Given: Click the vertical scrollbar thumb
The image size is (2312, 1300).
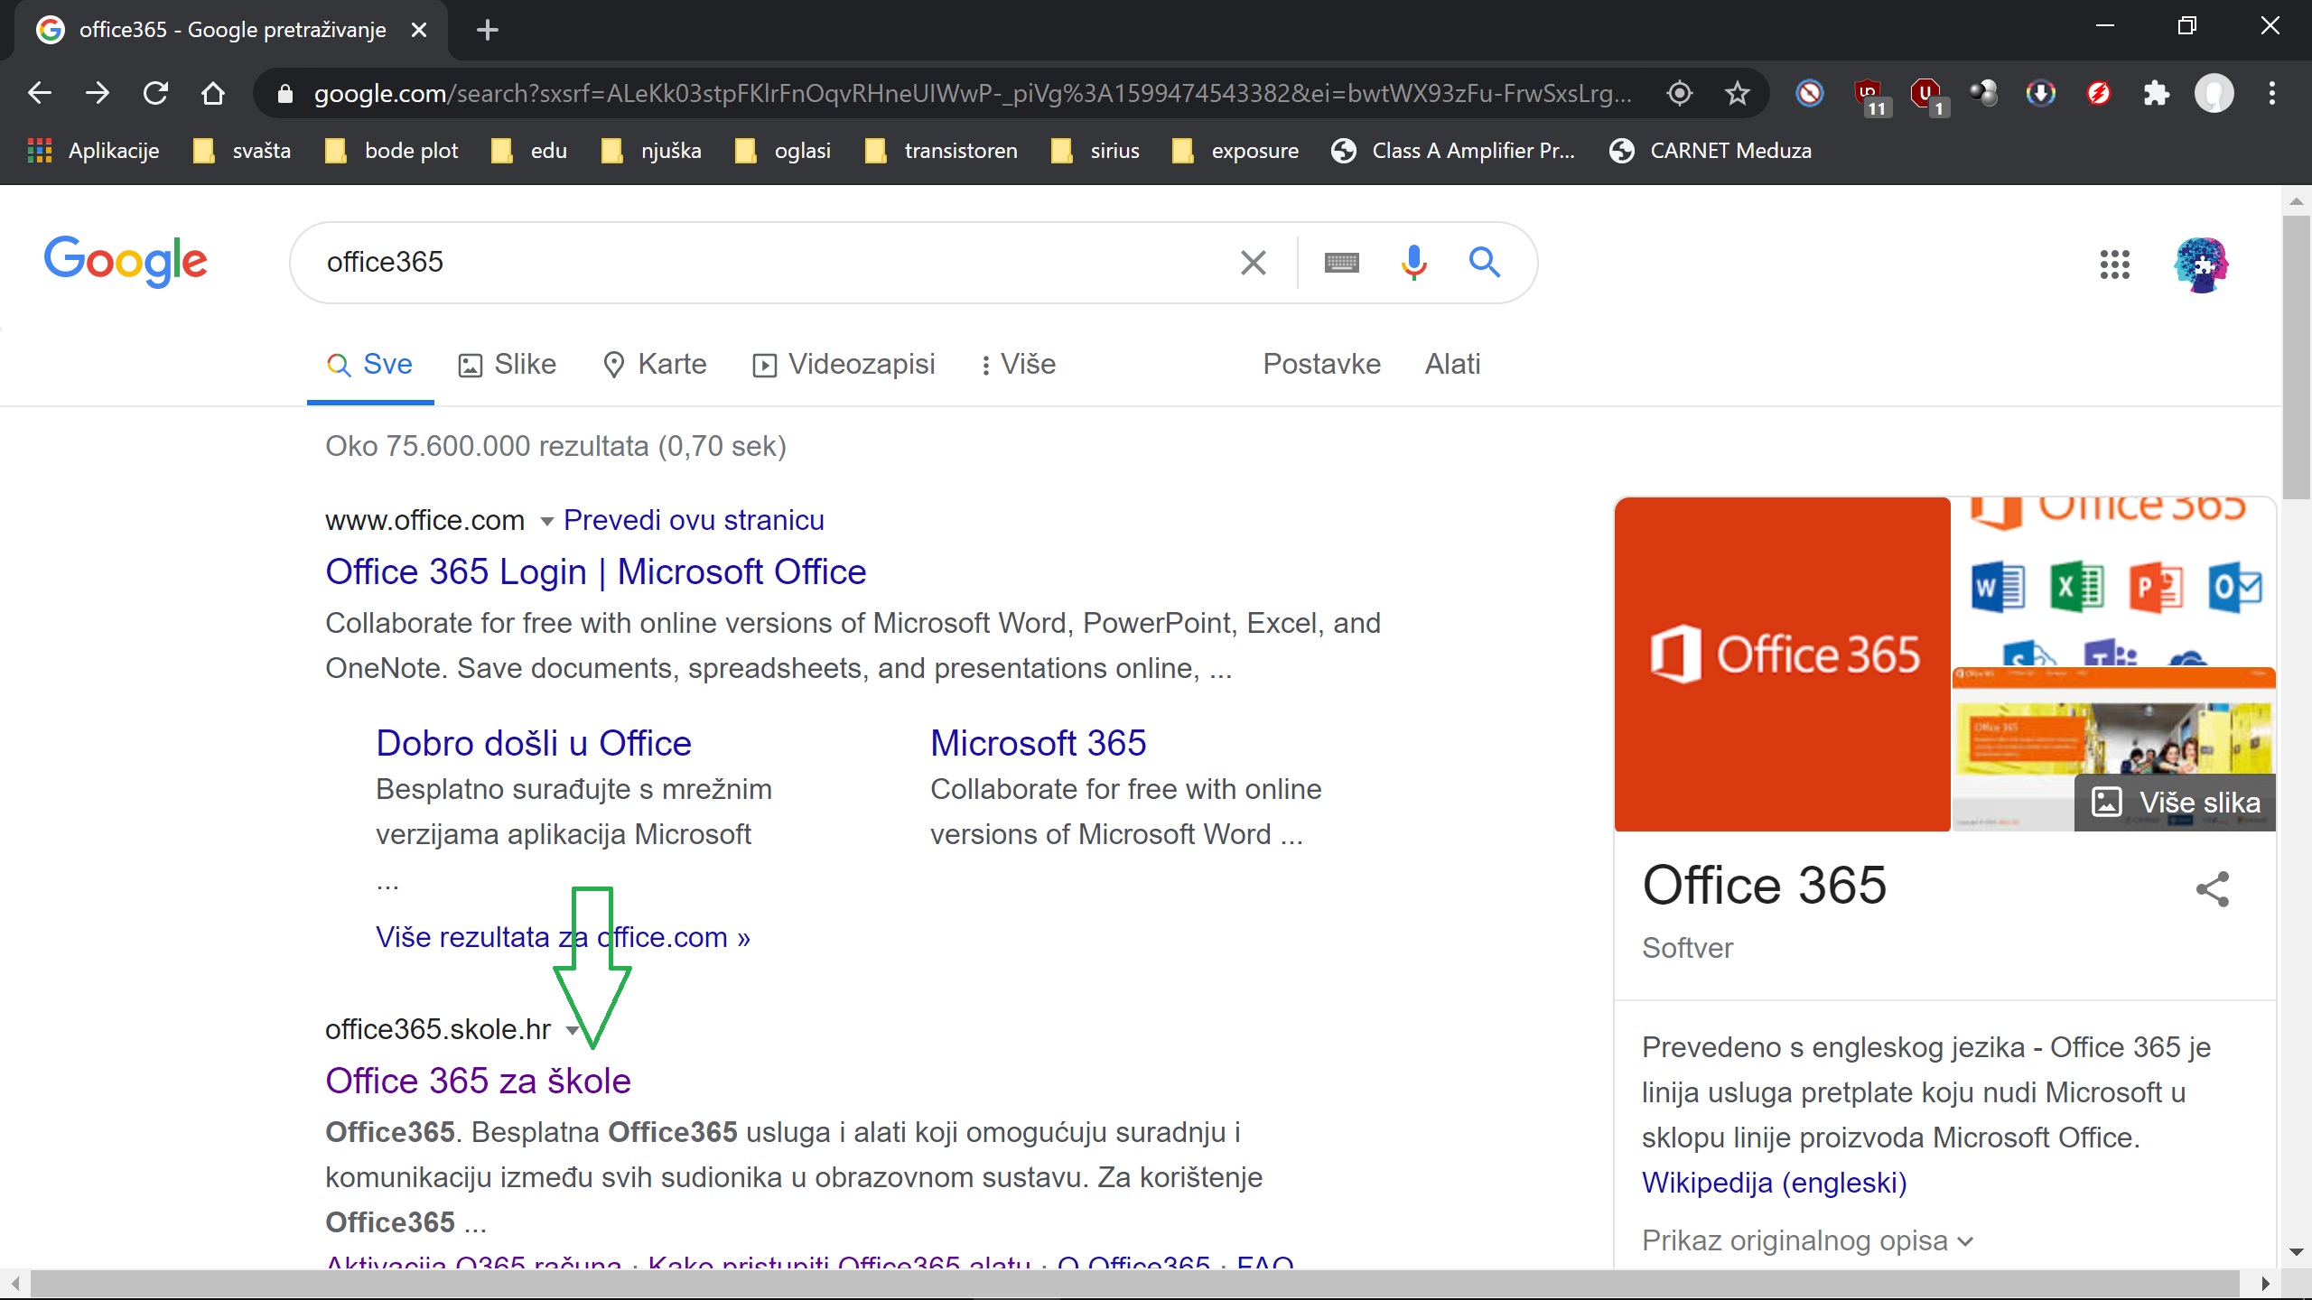Looking at the screenshot, I should (x=2296, y=357).
